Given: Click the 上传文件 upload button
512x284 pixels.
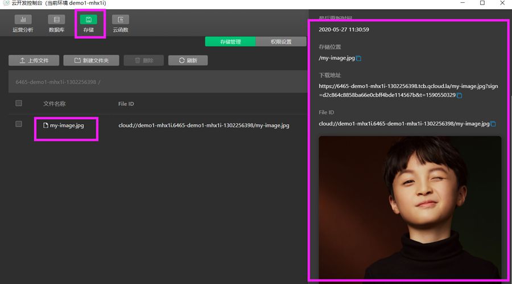Looking at the screenshot, I should click(x=34, y=60).
